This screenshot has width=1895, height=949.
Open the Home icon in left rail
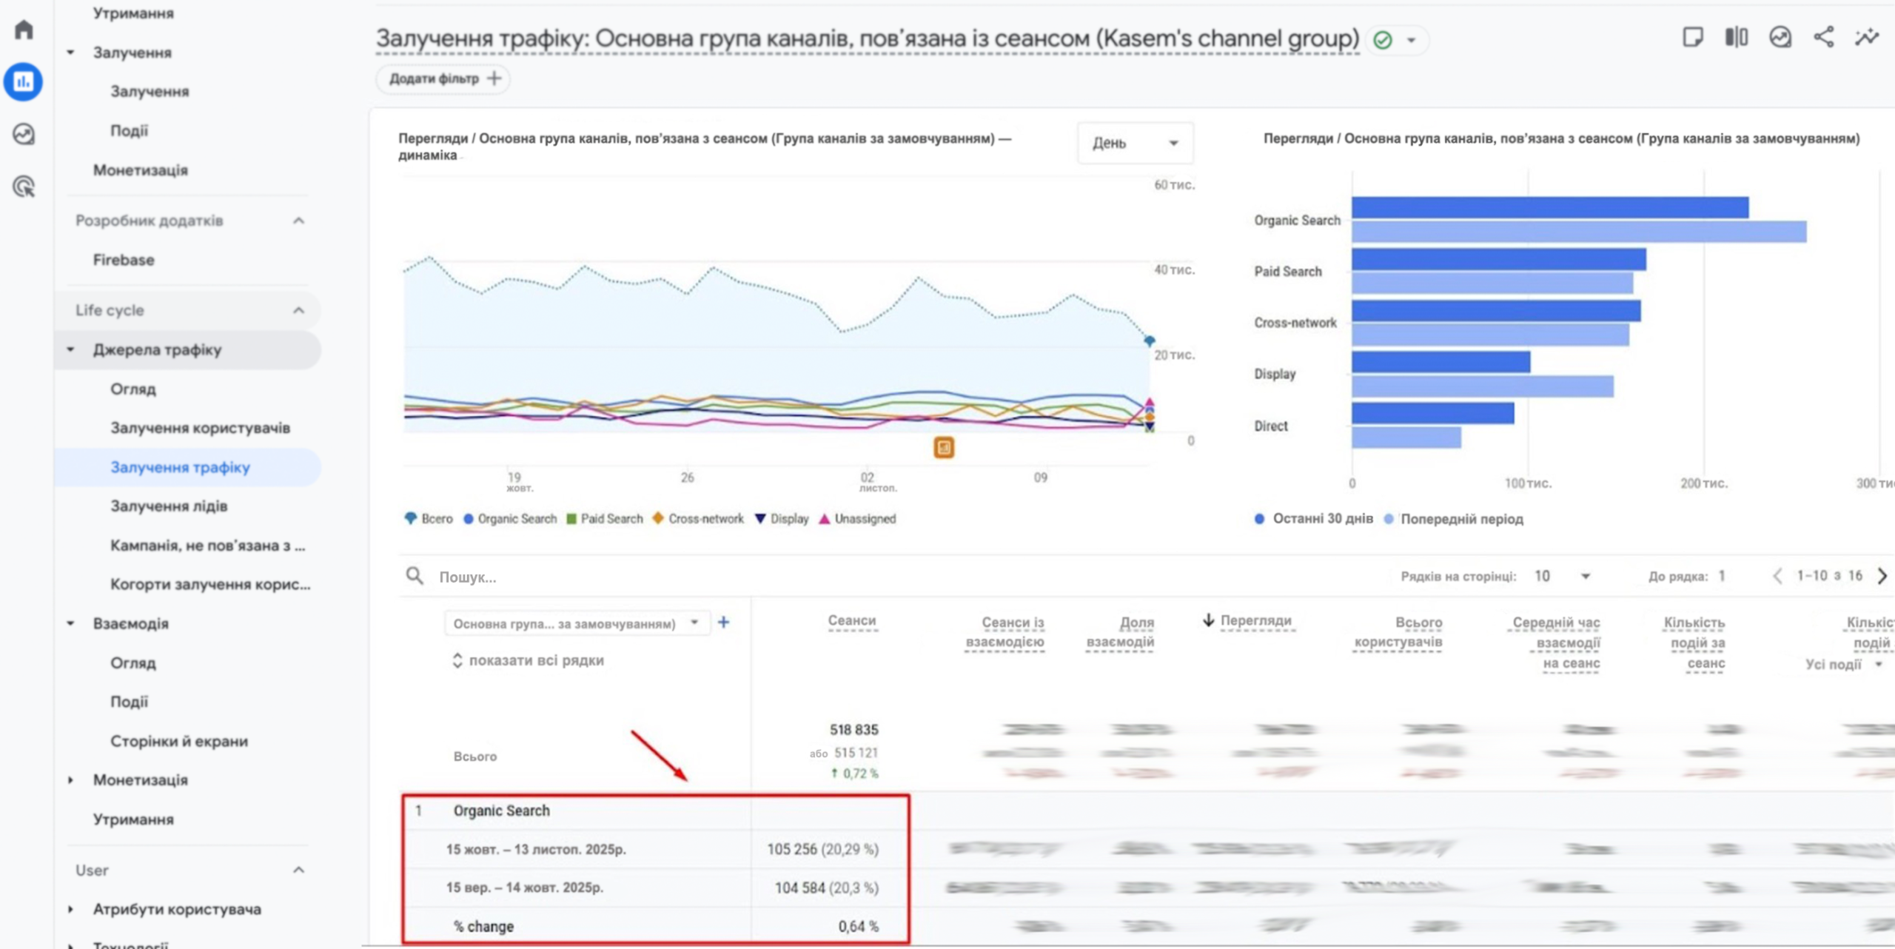[24, 30]
